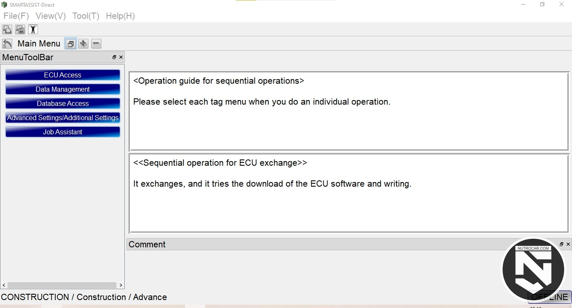Click the Database Access button

point(63,103)
